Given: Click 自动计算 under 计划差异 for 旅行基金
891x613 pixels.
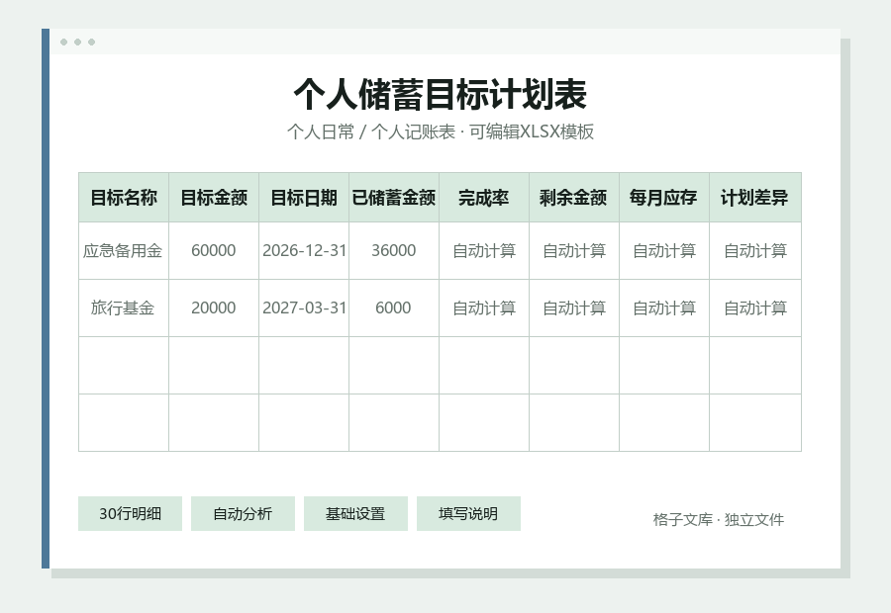Looking at the screenshot, I should click(755, 308).
